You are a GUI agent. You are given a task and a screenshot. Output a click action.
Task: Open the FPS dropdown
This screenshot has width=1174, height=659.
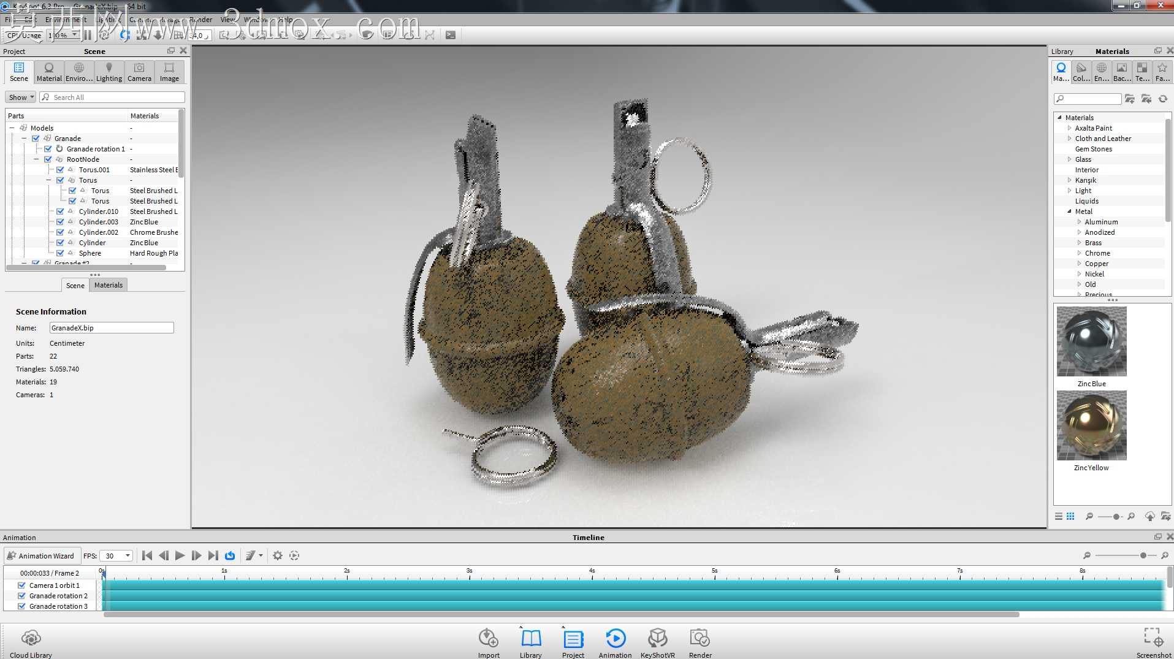[x=116, y=555]
